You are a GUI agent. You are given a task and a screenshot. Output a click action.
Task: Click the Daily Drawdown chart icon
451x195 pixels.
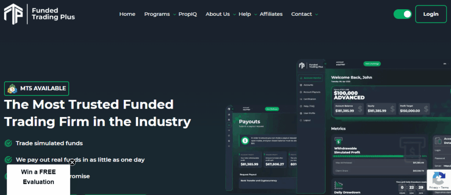[339, 184]
